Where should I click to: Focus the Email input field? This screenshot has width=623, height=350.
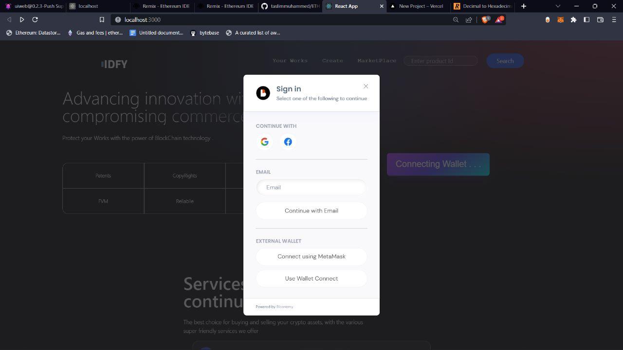click(311, 187)
